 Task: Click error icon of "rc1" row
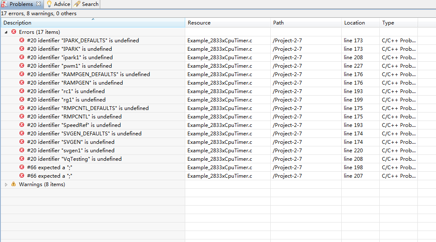tap(22, 91)
